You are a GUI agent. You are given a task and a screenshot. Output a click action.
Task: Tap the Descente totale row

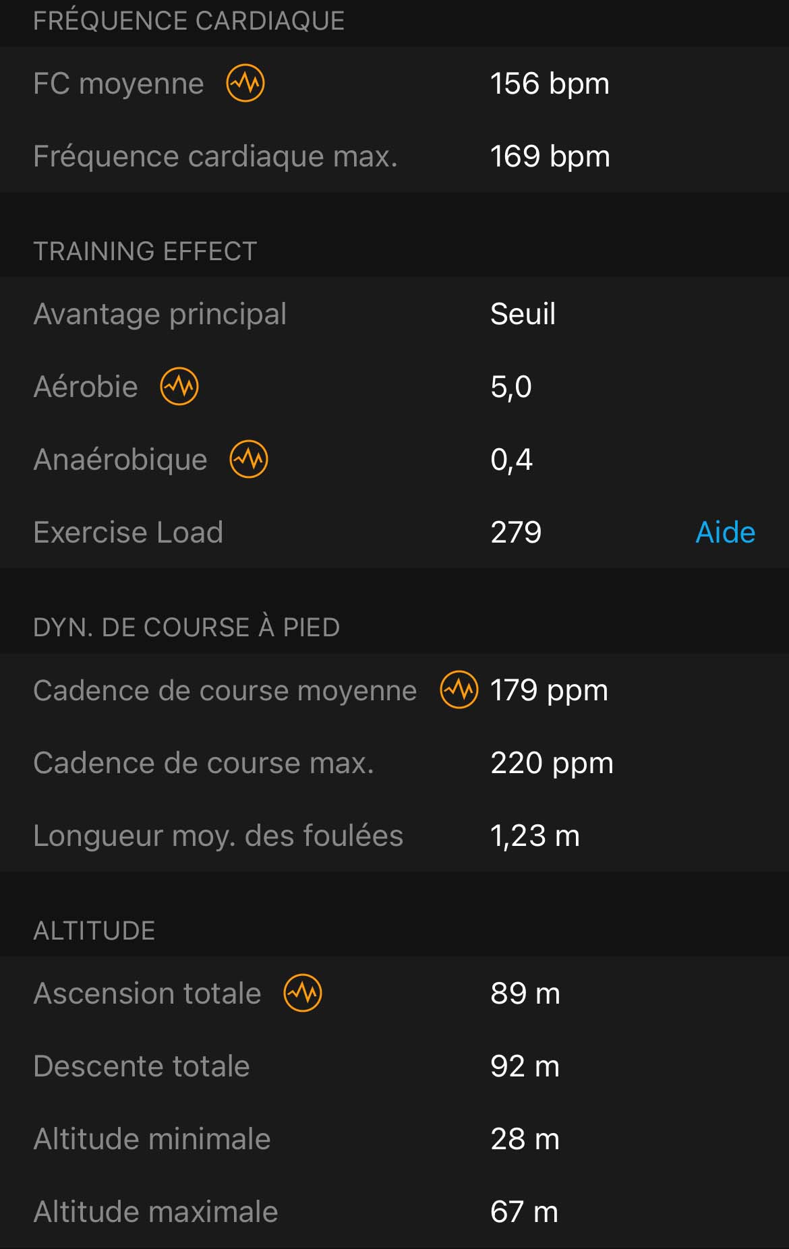[x=394, y=1066]
